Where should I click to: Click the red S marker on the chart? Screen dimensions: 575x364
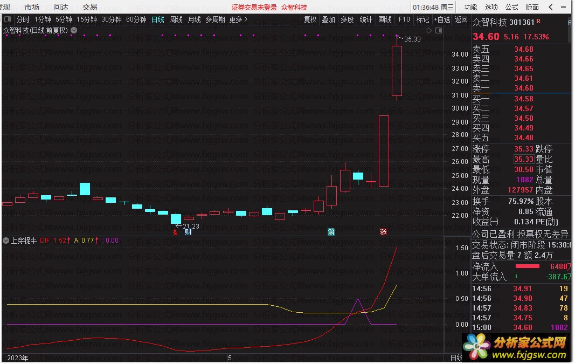tap(175, 232)
